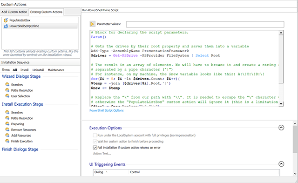The image size is (298, 183).
Task: Show All sequence actions filter
Action: click(x=15, y=70)
